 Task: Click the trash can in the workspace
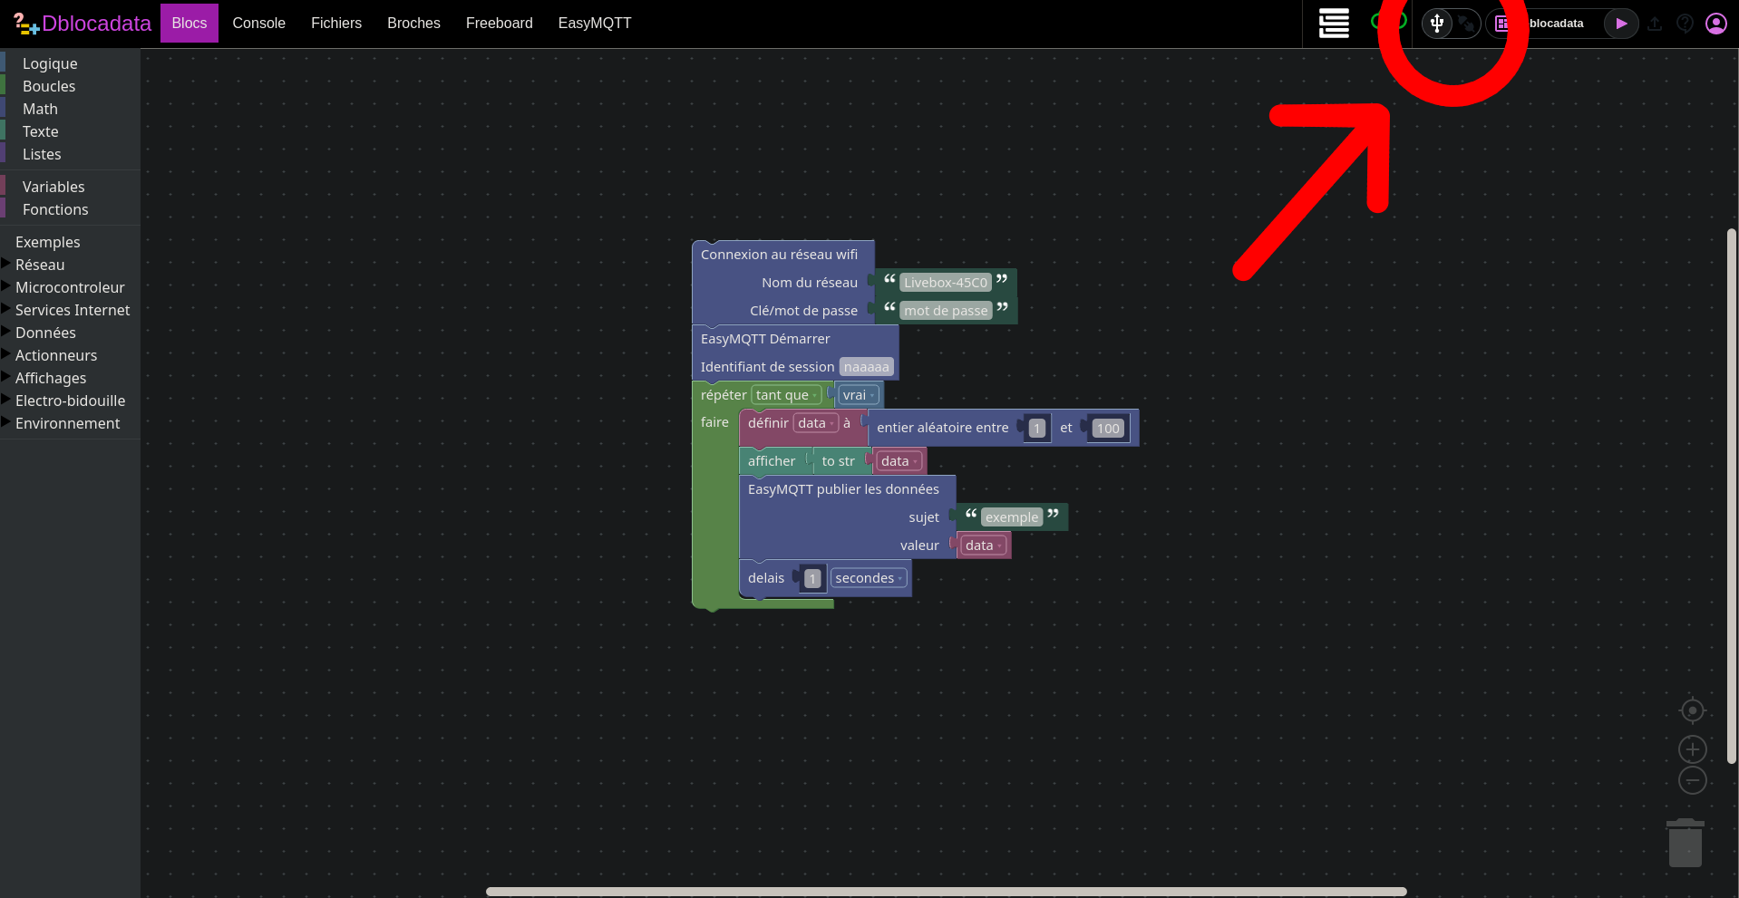point(1685,843)
